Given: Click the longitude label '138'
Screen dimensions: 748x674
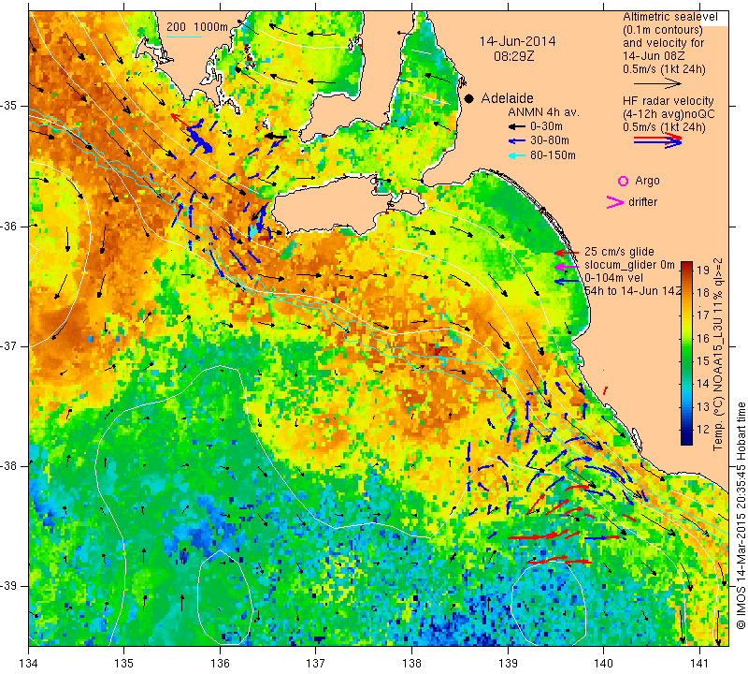Looking at the screenshot, I should click(411, 663).
